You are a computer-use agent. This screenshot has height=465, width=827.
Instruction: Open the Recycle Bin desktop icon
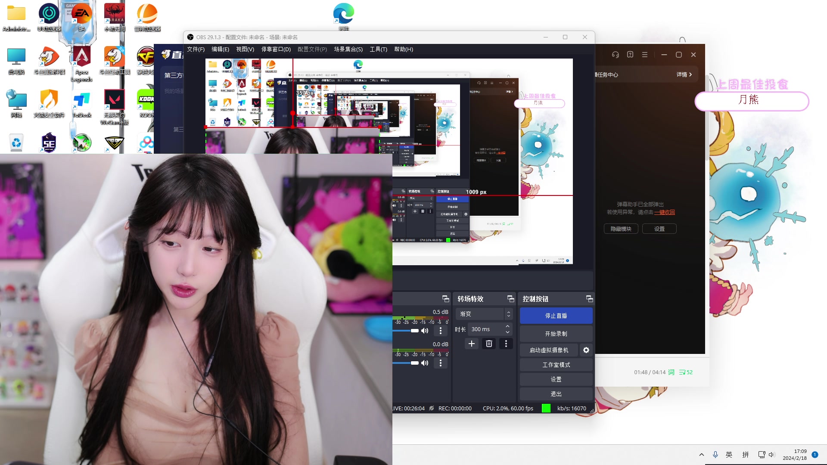[x=16, y=143]
